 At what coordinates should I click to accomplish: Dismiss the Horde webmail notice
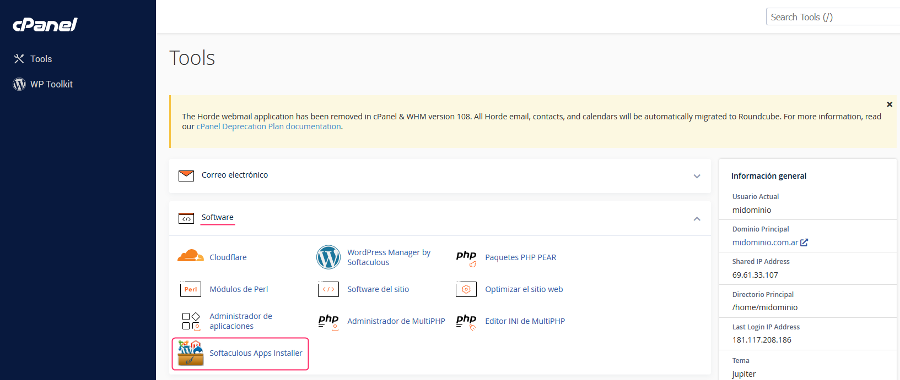tap(889, 104)
